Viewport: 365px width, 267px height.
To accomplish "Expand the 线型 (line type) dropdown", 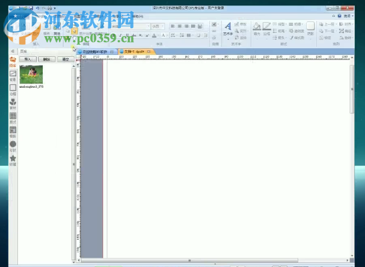I will (285, 24).
